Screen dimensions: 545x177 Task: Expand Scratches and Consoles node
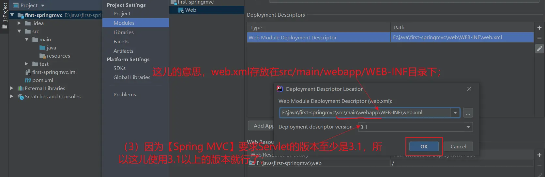click(x=12, y=96)
